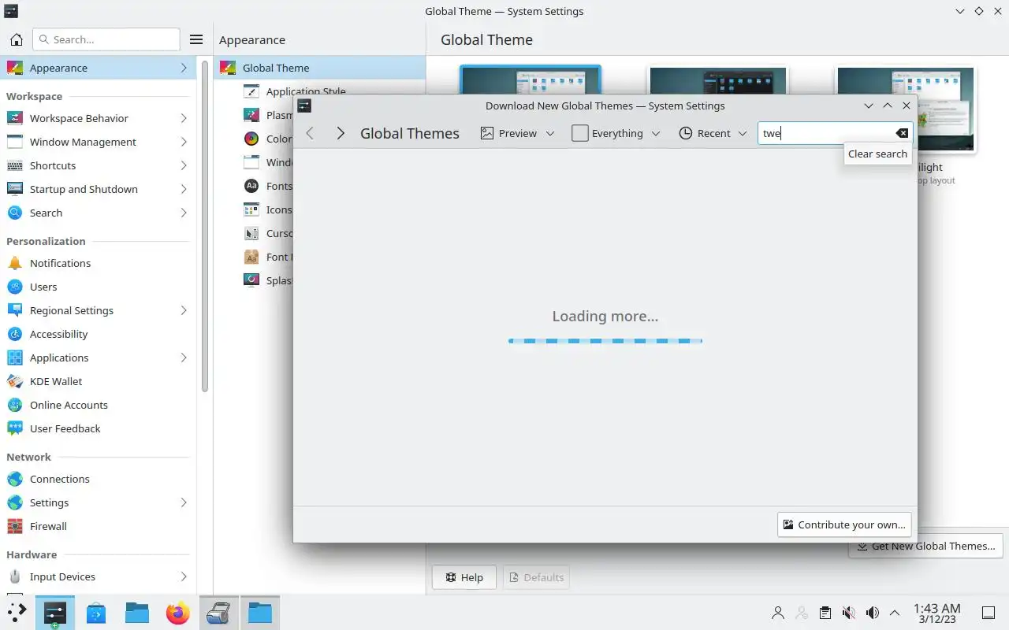1009x630 pixels.
Task: Select Global Theme in Appearance list
Action: coord(319,68)
